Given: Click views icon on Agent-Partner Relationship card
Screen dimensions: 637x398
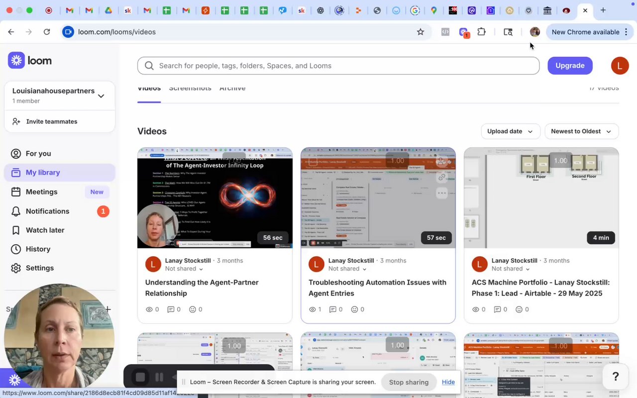Looking at the screenshot, I should pos(149,309).
